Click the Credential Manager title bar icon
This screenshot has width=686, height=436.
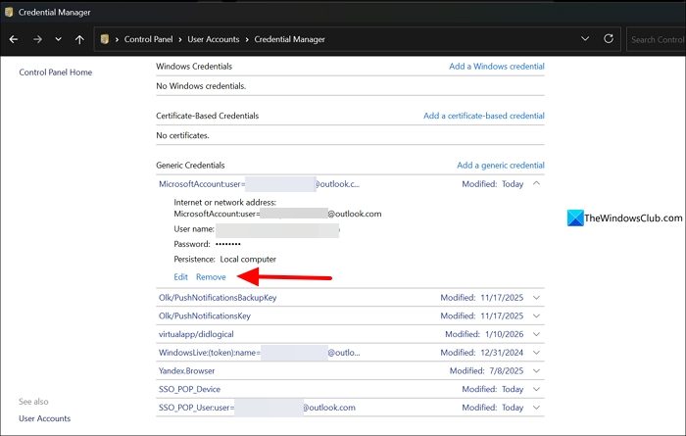[8, 12]
